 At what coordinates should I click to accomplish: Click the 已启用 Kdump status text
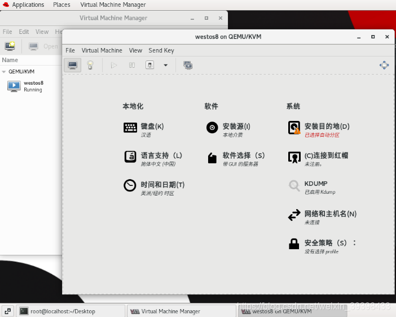coord(320,192)
